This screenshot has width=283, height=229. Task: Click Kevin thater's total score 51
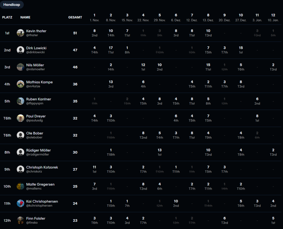[x=75, y=33]
